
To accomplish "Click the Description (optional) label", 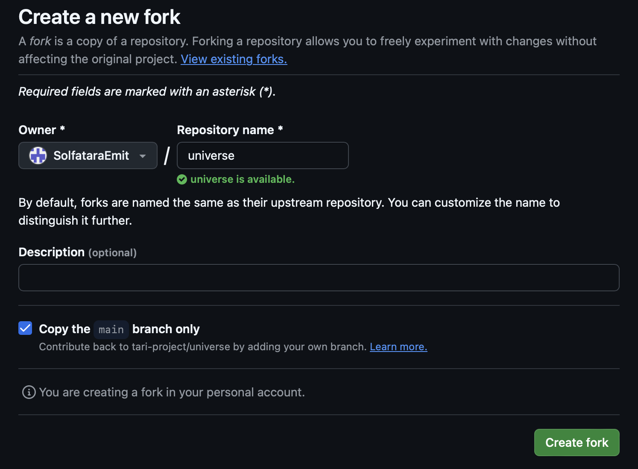I will [78, 252].
